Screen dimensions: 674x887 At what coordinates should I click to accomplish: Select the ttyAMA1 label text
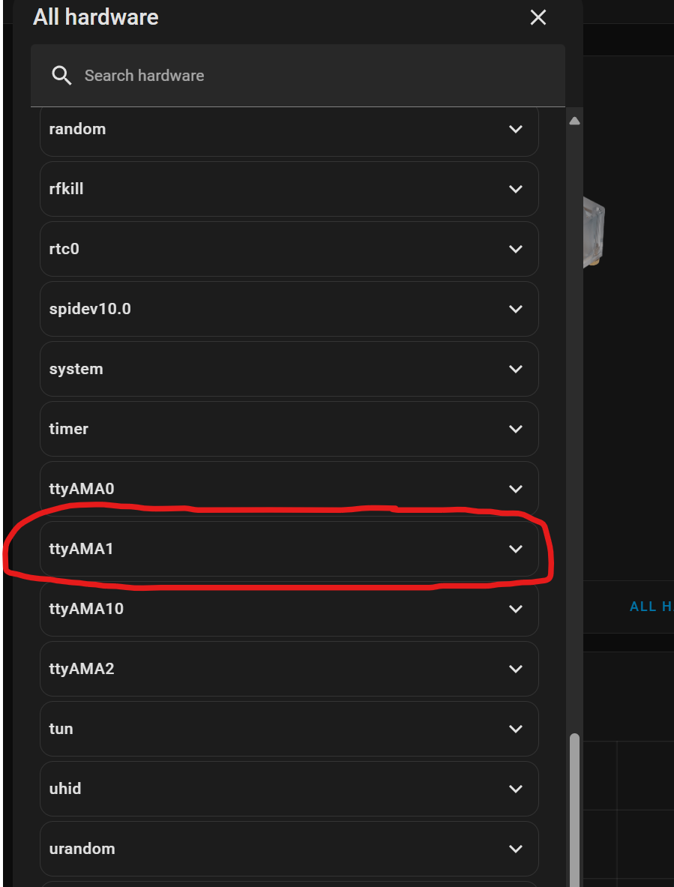pos(82,549)
